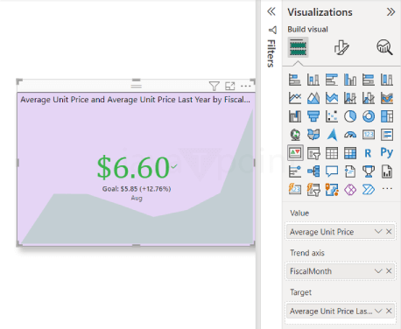The height and width of the screenshot is (329, 401).
Task: Click the visual's filter funnel icon
Action: coord(214,86)
